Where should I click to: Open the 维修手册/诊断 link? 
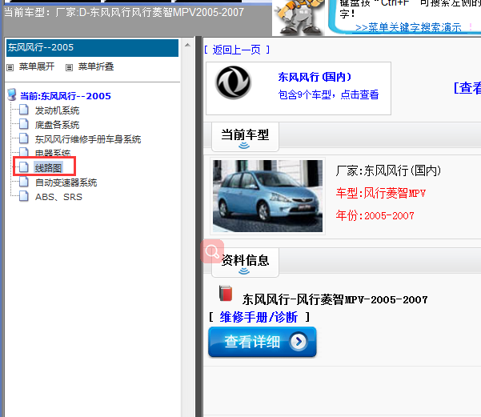click(259, 317)
